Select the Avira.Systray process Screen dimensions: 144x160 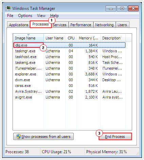pyautogui.click(x=69, y=91)
